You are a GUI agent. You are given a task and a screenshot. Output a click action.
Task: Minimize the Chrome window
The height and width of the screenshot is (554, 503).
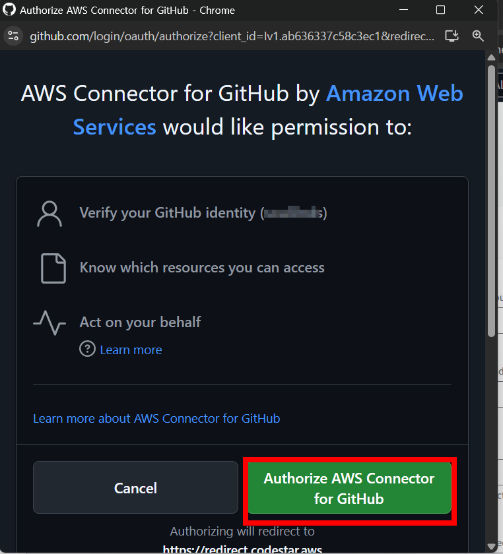coord(403,10)
